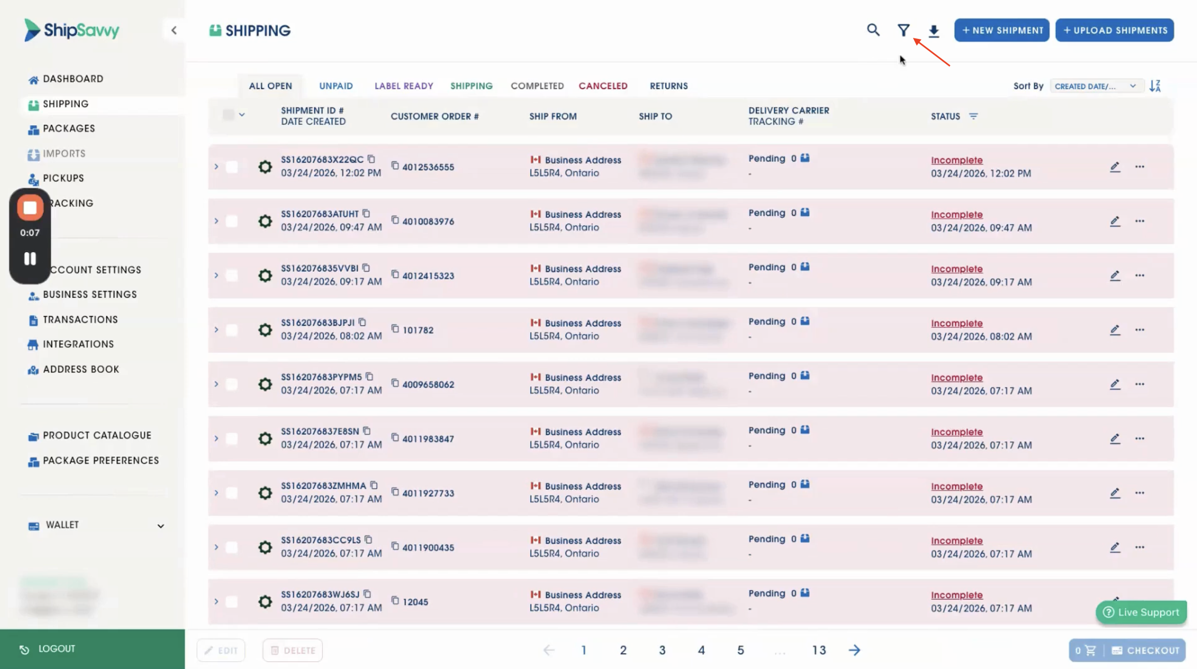Switch to the Label Ready tab

click(403, 86)
